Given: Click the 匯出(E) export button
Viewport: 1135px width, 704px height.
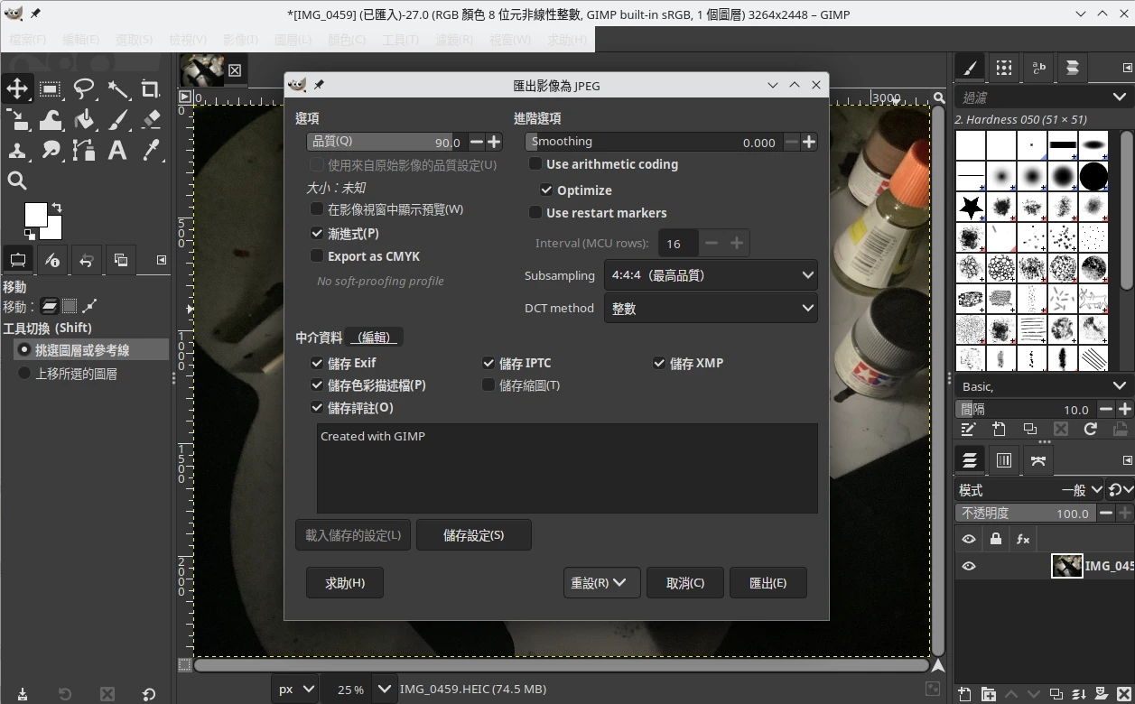Looking at the screenshot, I should 768,583.
